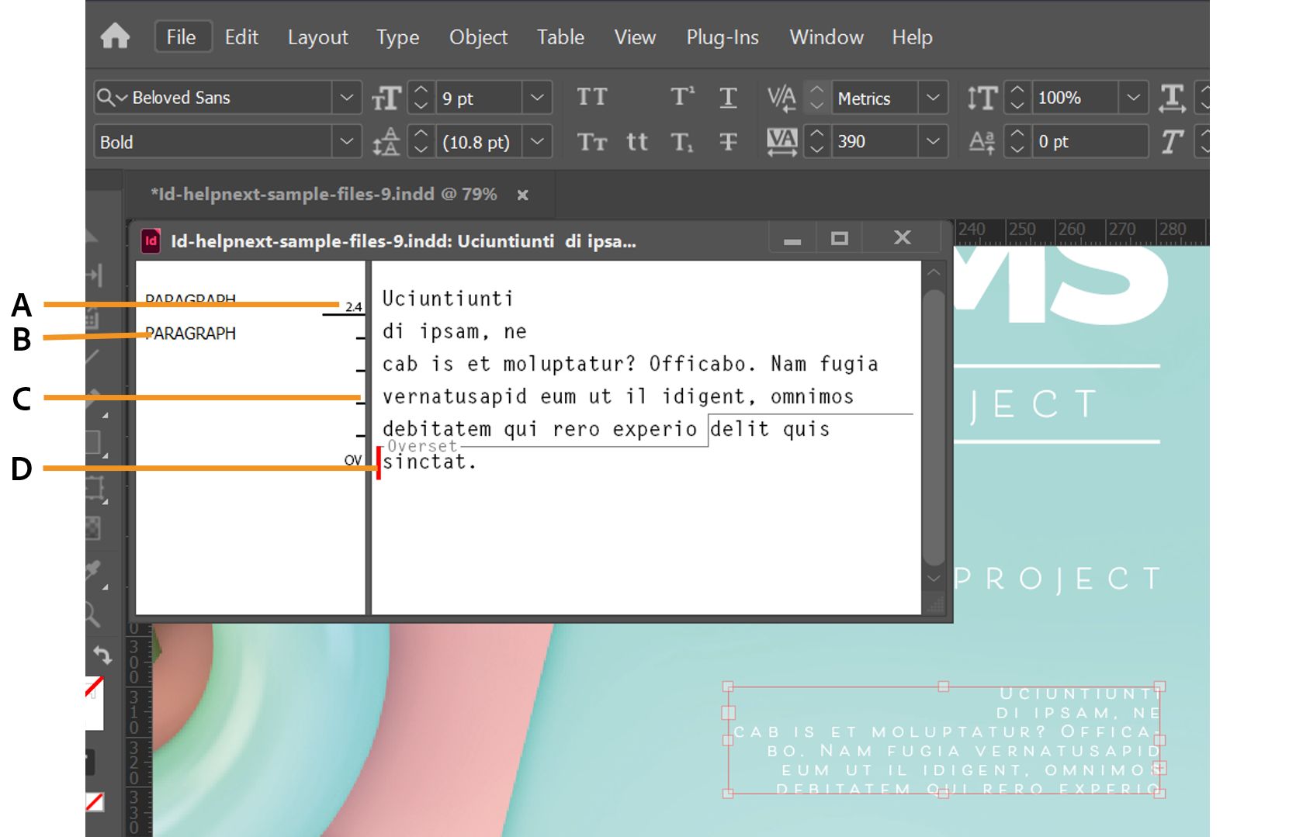Click the word "Uciuntiunti" in Story Editor
The width and height of the screenshot is (1296, 837).
(x=447, y=299)
